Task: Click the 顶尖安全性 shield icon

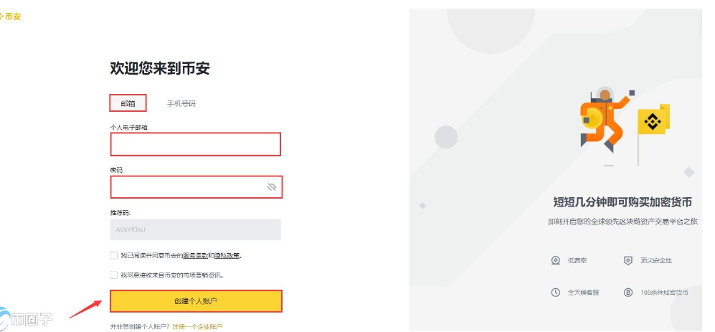Action: click(x=628, y=260)
